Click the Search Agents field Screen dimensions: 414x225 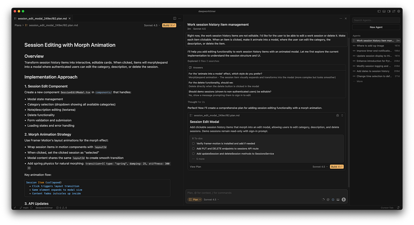point(376,20)
